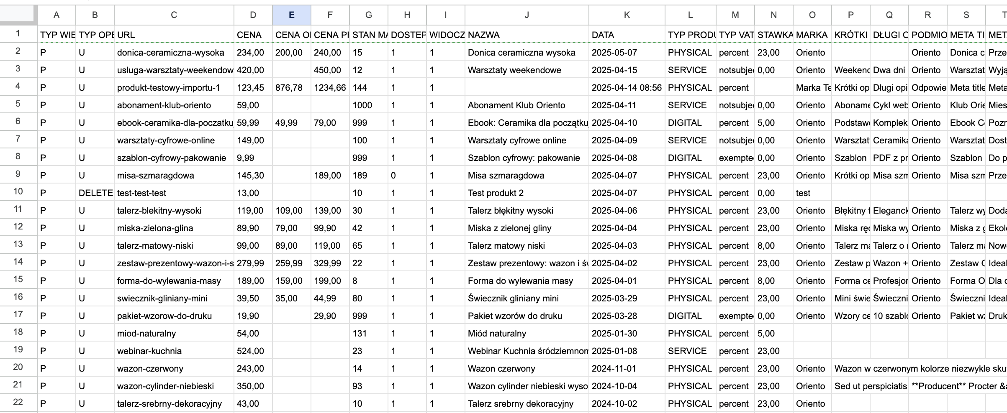Select column E header
The image size is (1007, 413).
point(291,15)
